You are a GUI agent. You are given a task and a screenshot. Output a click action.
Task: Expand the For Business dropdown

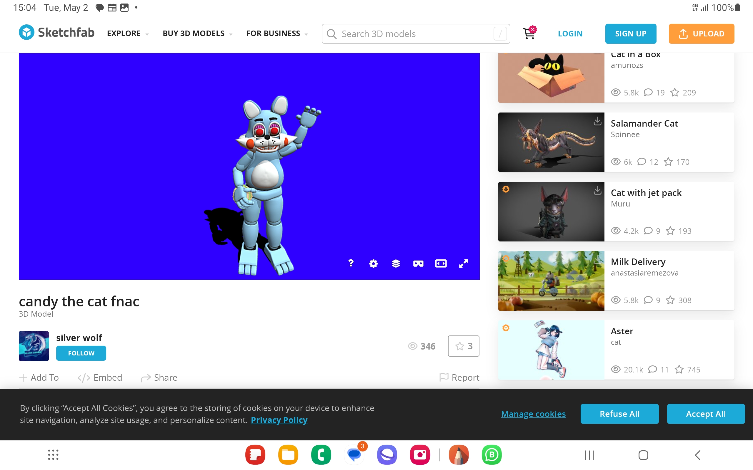277,33
